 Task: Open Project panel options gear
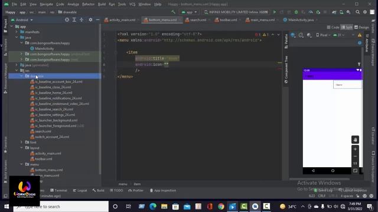(90, 20)
